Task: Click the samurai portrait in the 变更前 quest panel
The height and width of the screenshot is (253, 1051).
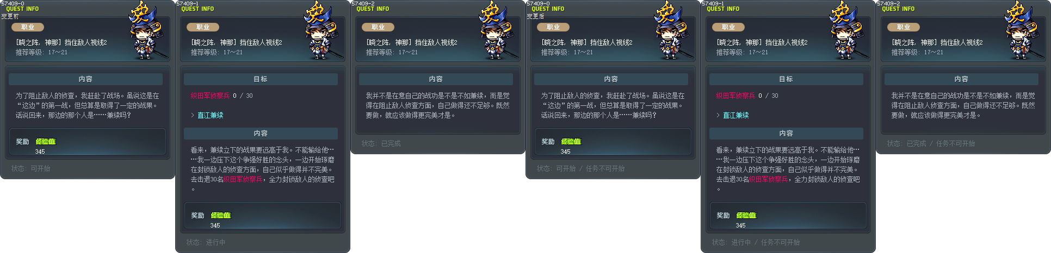Action: pyautogui.click(x=145, y=30)
